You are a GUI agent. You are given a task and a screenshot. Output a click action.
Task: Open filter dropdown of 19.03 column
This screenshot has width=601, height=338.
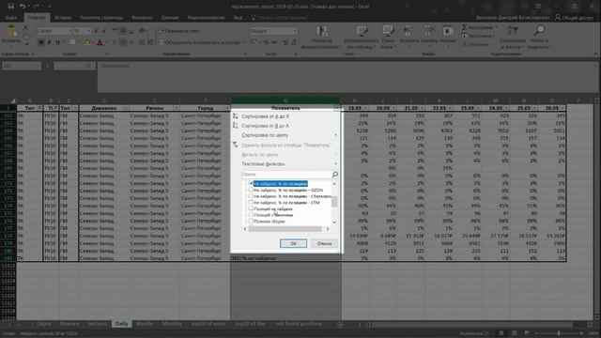coord(365,109)
